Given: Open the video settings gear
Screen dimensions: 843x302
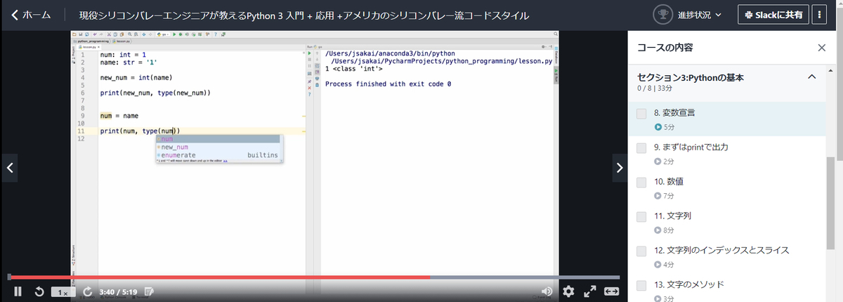Looking at the screenshot, I should (x=568, y=291).
